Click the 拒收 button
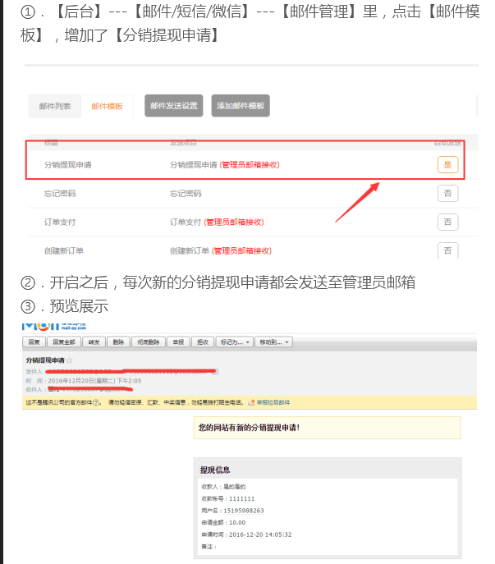 coord(201,342)
